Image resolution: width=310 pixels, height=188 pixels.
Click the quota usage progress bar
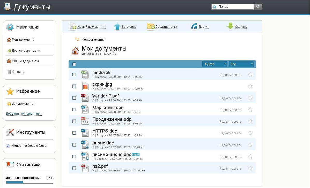pyautogui.click(x=29, y=182)
